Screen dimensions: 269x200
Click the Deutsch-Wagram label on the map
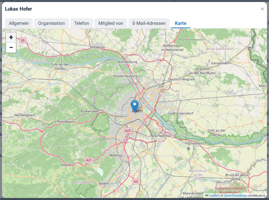coord(181,79)
